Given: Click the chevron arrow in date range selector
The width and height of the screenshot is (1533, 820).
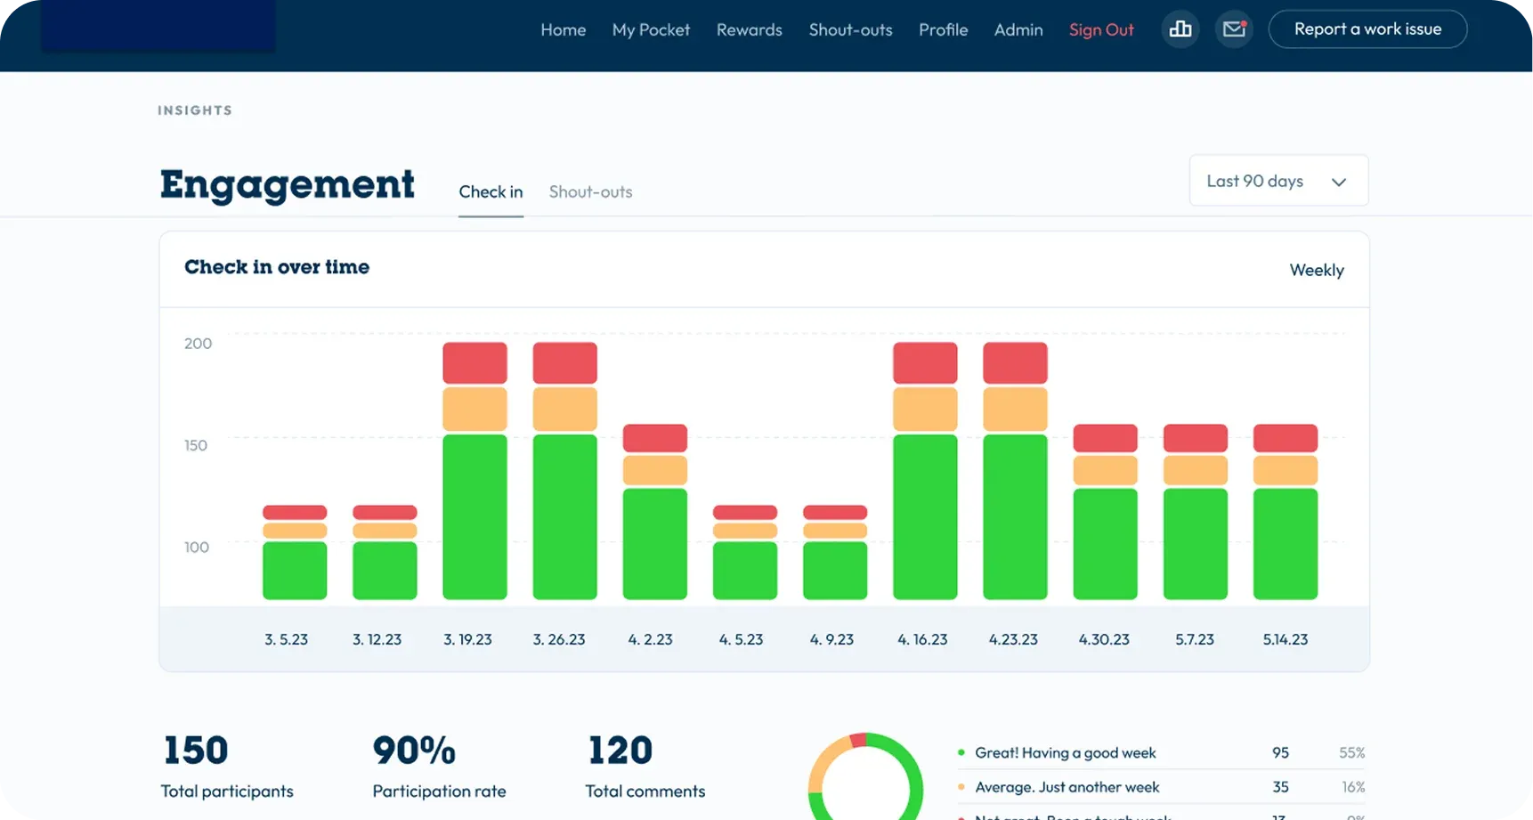Looking at the screenshot, I should [x=1338, y=182].
